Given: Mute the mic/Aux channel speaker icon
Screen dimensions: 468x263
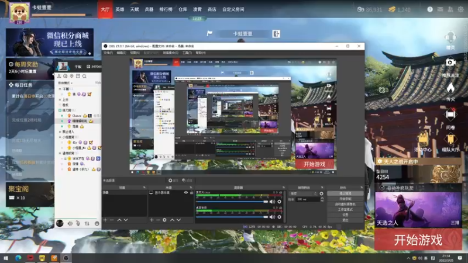Looking at the screenshot, I should [x=272, y=202].
